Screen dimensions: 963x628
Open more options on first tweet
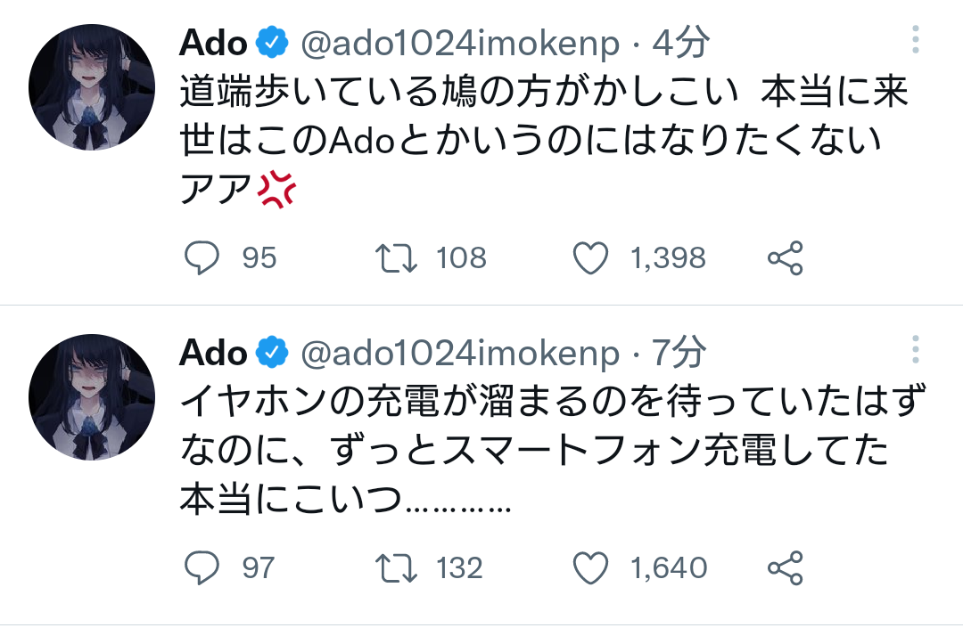click(x=916, y=40)
